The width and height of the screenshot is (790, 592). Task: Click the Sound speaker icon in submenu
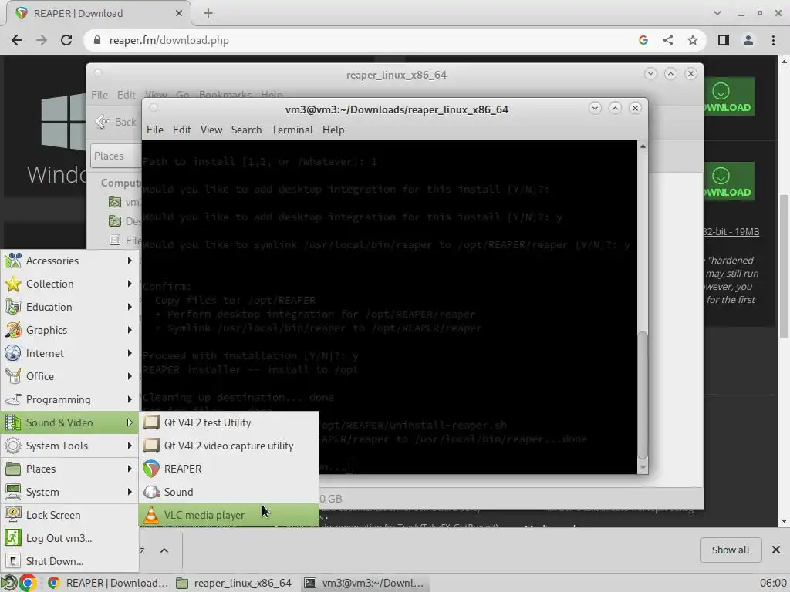(x=150, y=492)
